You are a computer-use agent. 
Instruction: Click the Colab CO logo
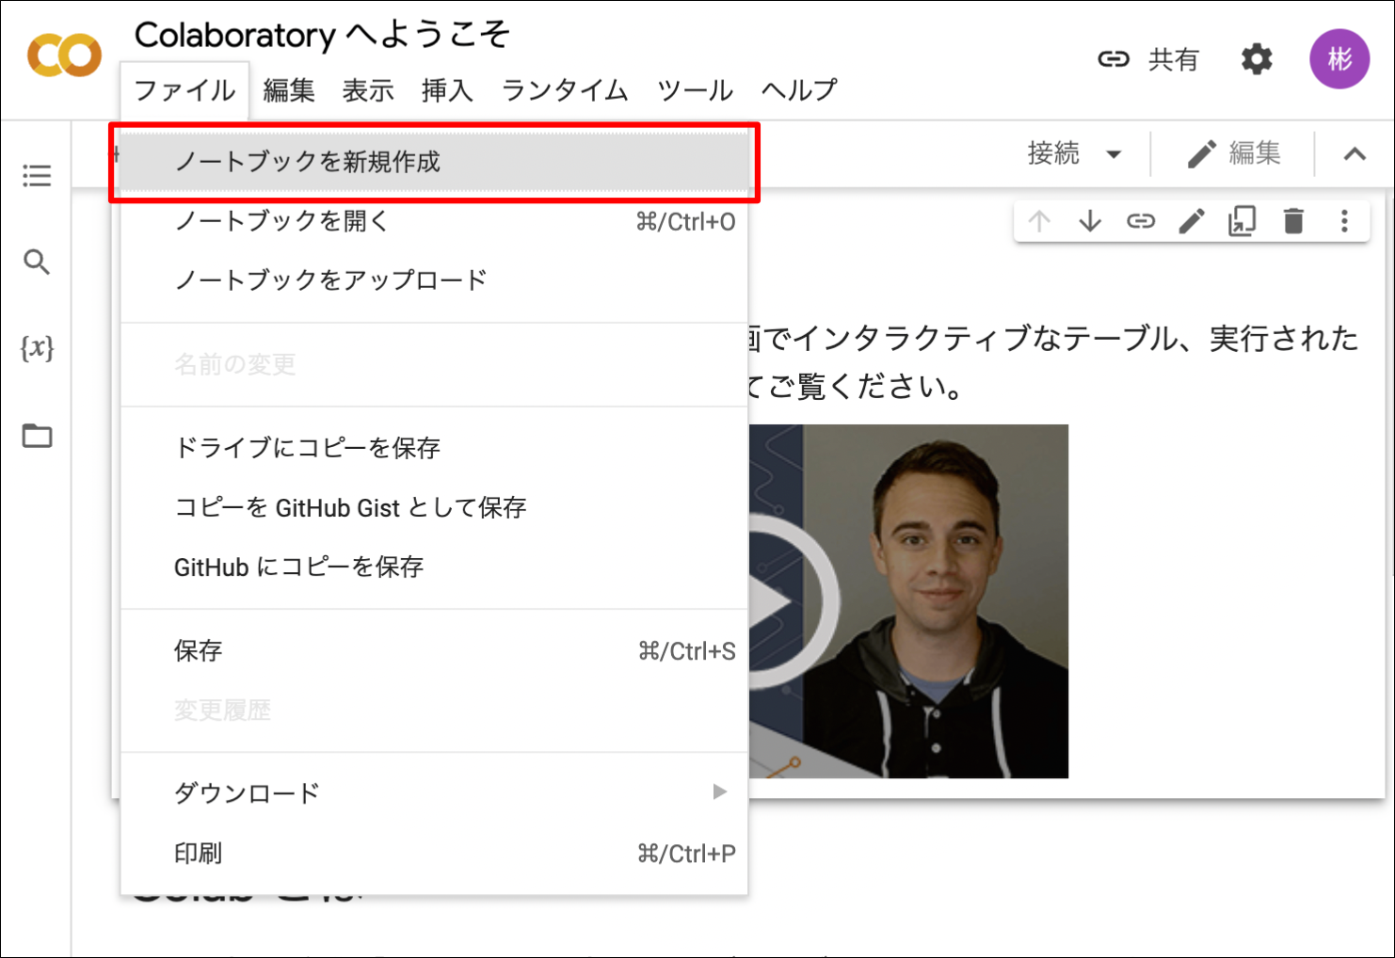[64, 56]
